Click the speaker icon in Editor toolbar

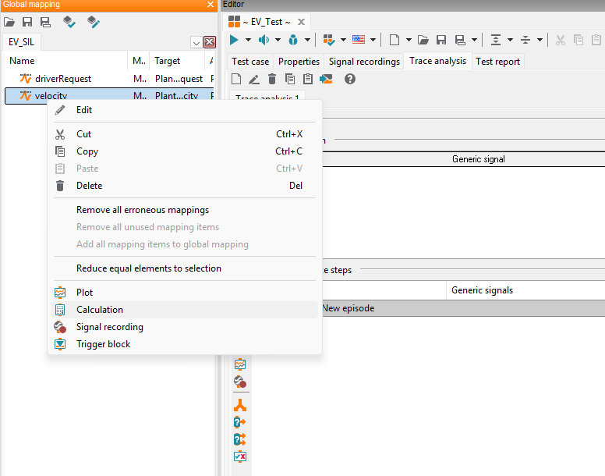(x=264, y=40)
